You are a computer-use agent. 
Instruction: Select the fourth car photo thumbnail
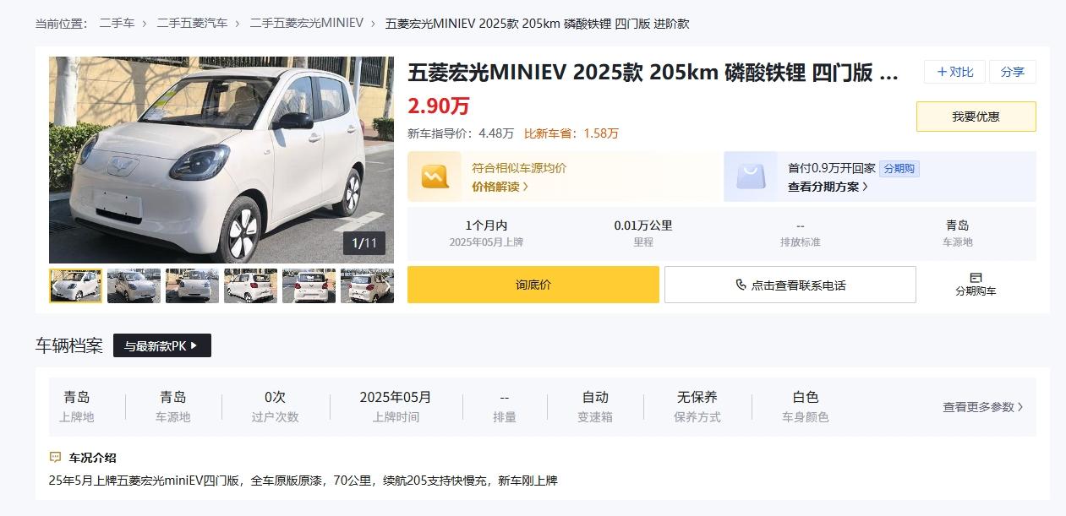click(250, 286)
